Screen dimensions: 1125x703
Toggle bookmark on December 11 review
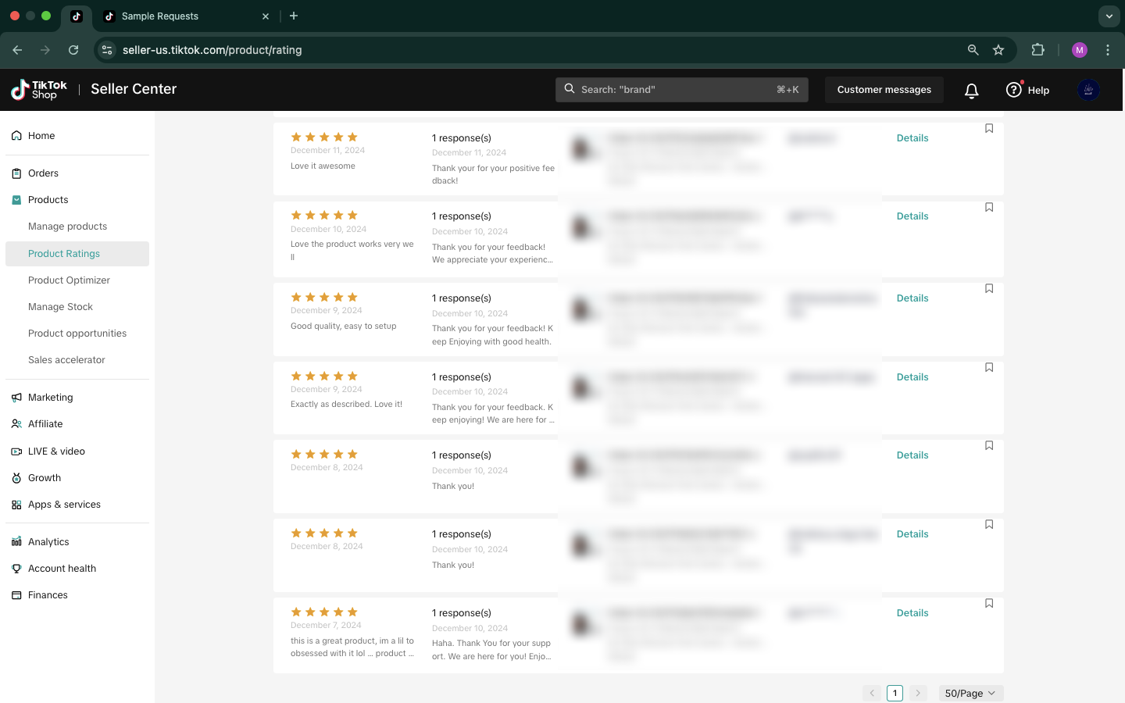tap(989, 129)
